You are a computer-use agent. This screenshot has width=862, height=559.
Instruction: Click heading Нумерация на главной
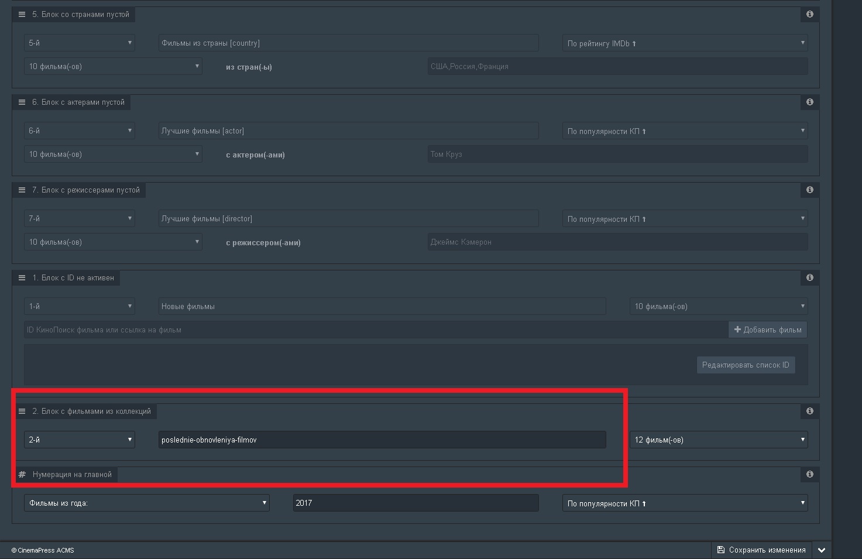point(72,474)
